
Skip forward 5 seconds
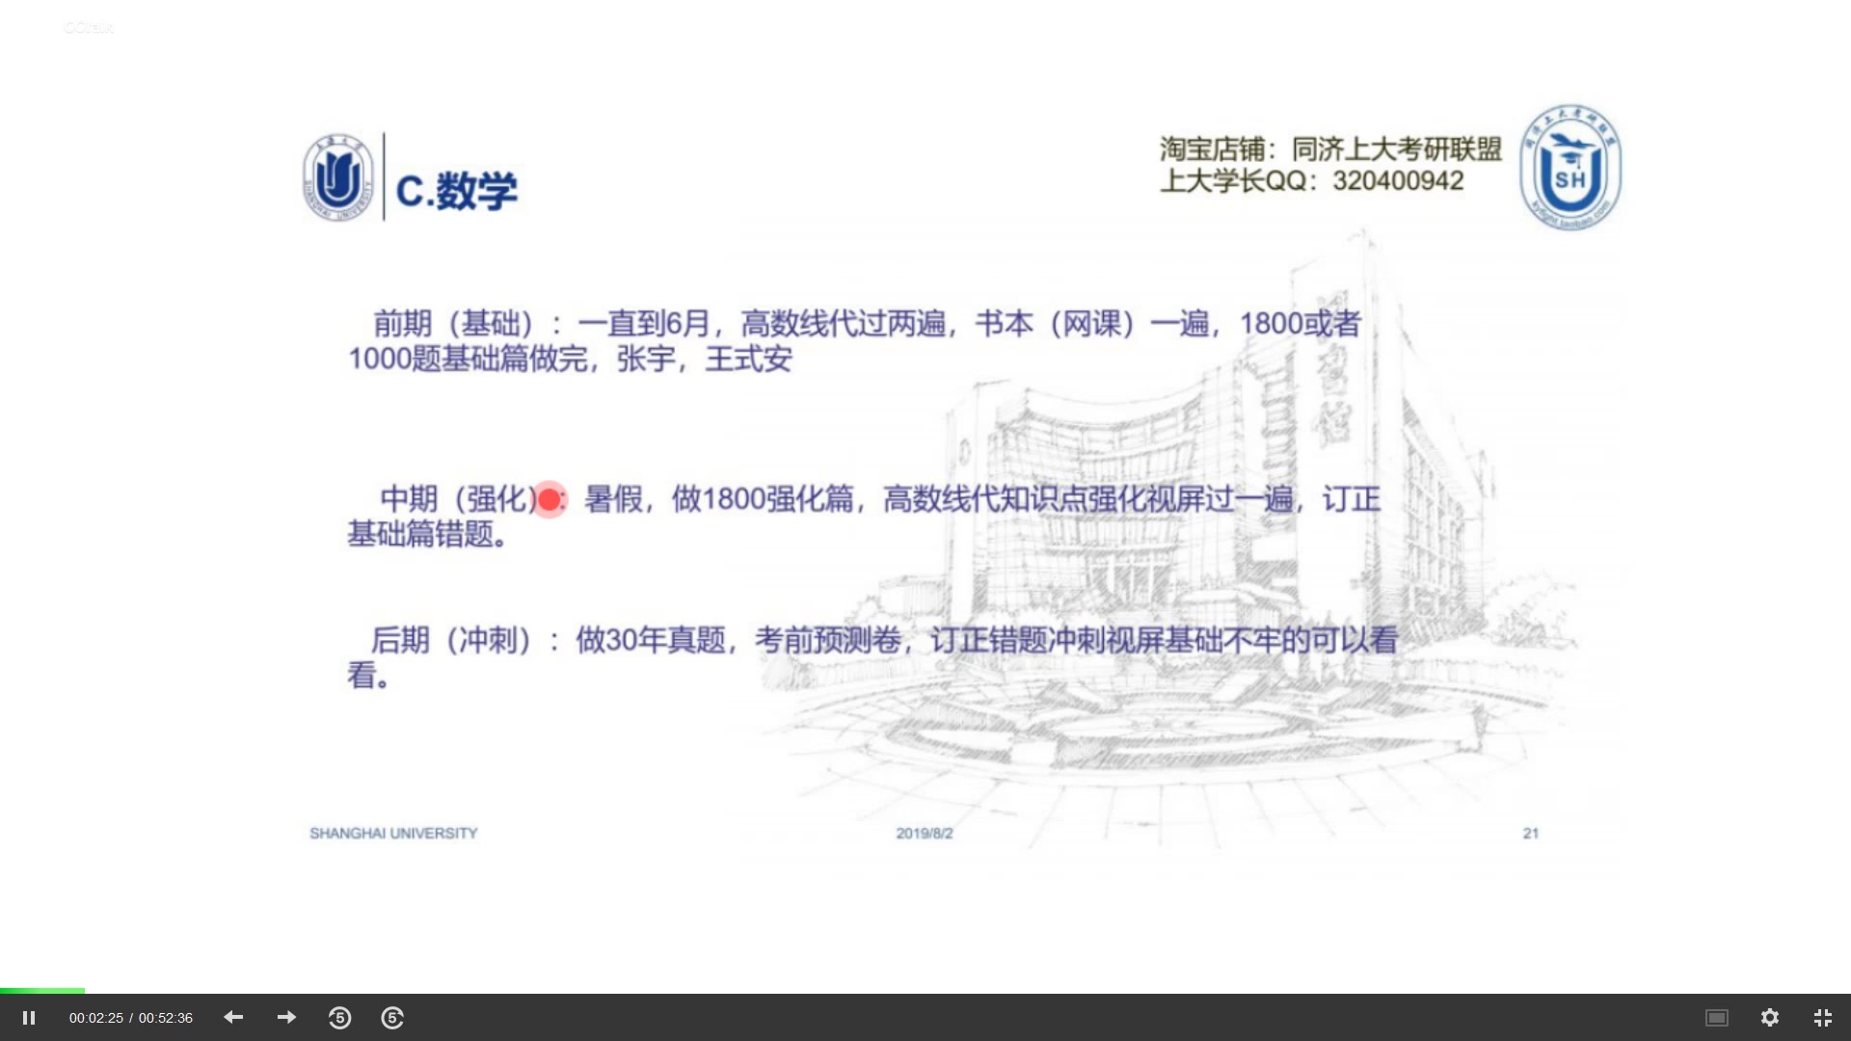coord(392,1018)
